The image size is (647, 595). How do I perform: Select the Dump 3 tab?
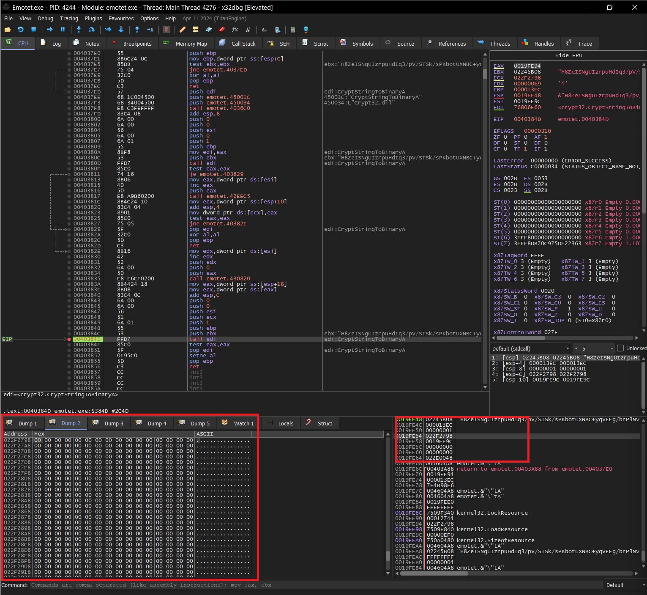(109, 423)
